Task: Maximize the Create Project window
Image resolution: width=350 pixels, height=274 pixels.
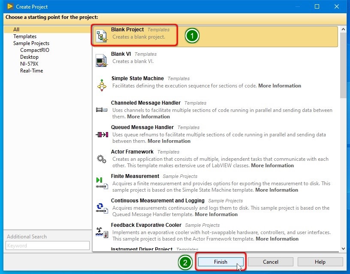Action: coord(317,6)
